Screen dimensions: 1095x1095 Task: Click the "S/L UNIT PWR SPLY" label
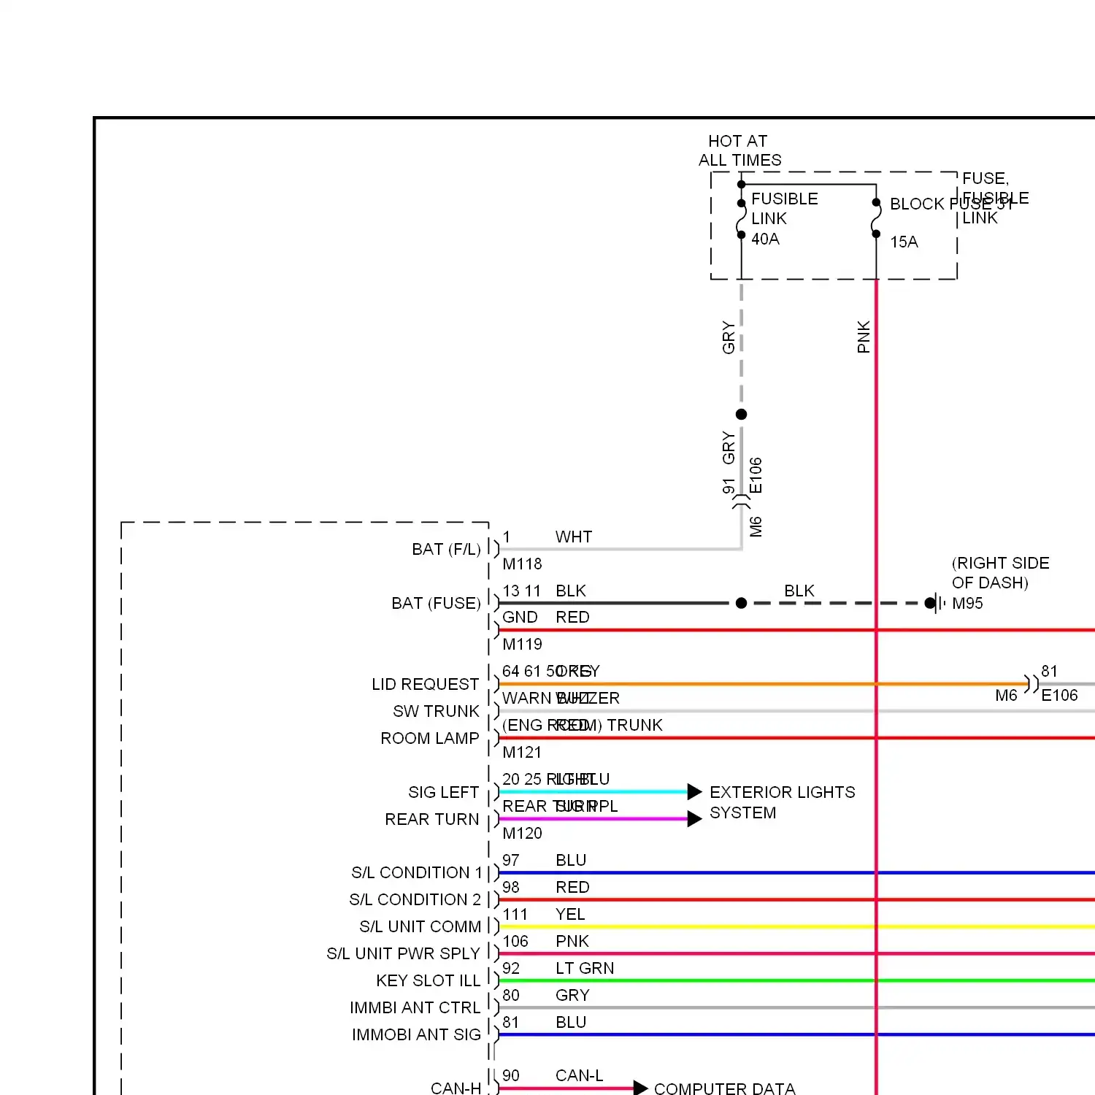click(403, 953)
